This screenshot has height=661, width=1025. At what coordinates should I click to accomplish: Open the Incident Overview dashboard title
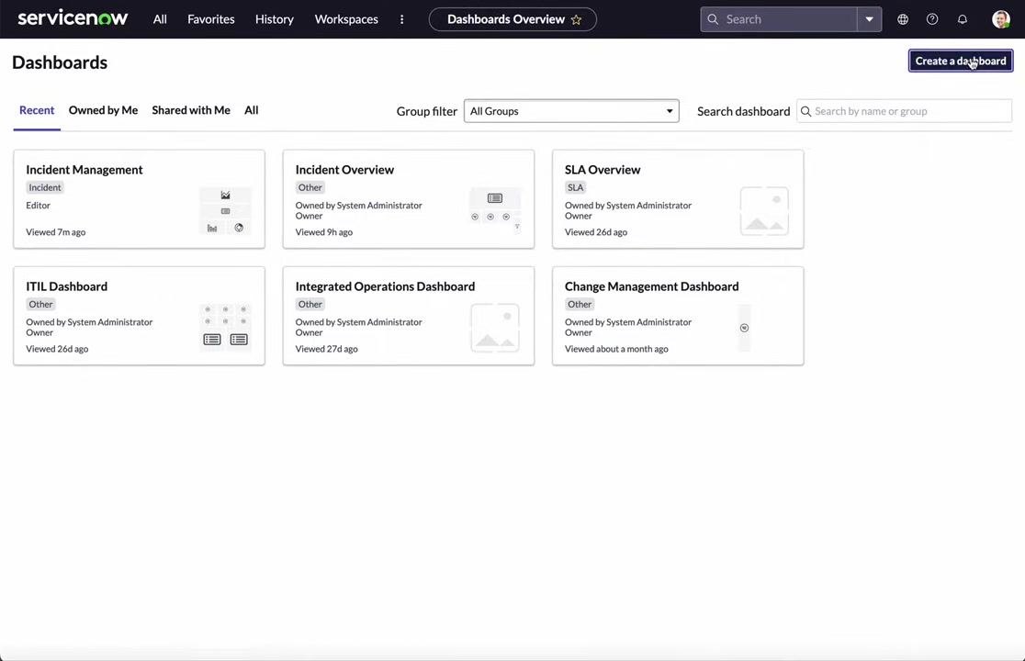tap(344, 170)
